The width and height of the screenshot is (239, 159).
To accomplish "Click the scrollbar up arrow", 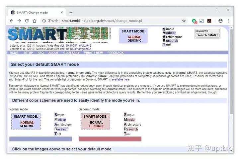I will pos(231,28).
